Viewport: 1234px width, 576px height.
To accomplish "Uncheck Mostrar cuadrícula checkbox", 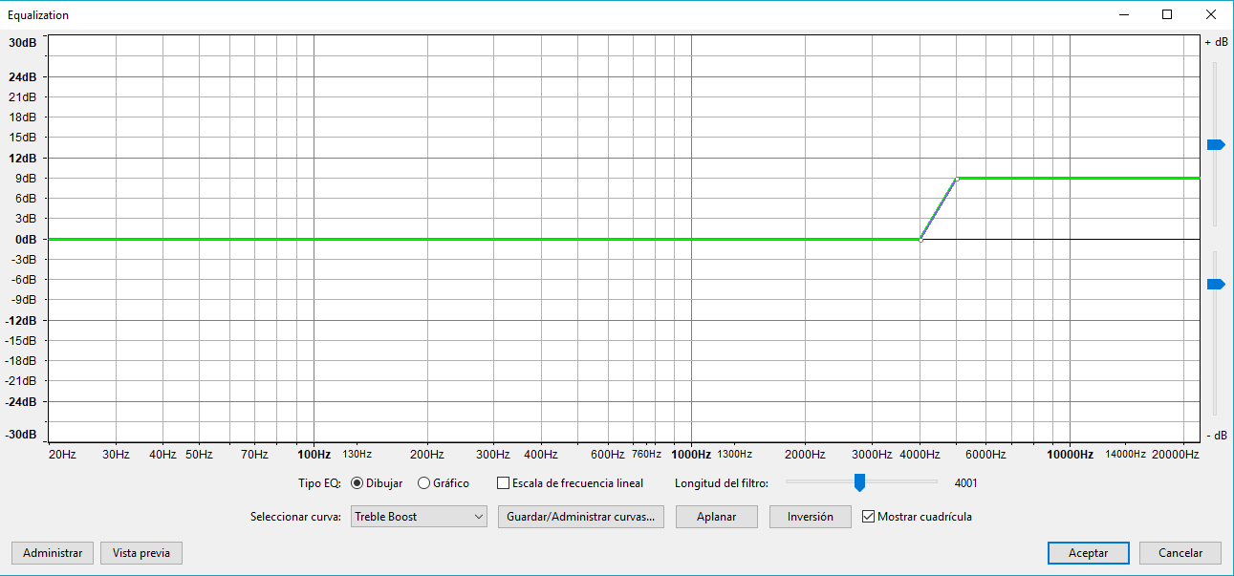I will (868, 517).
